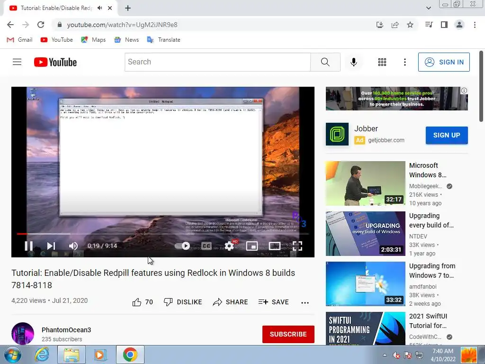
Task: Open the PhantomOcean3 channel name link
Action: pyautogui.click(x=66, y=330)
